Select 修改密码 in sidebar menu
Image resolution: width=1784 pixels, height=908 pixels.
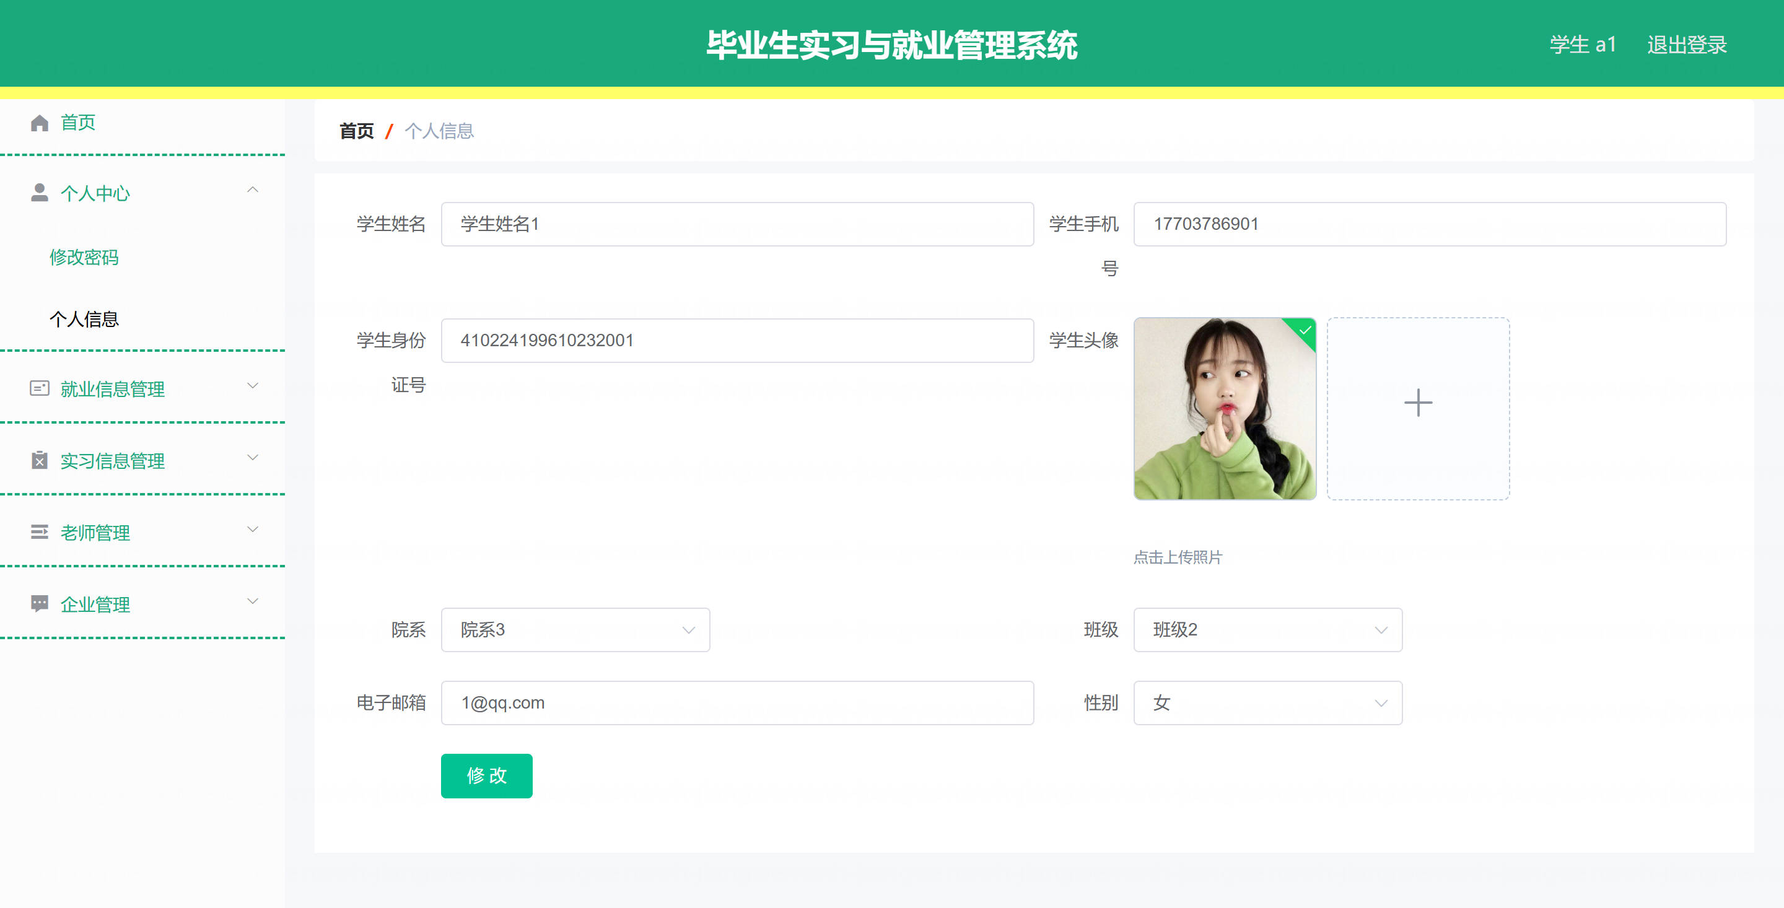pos(84,258)
